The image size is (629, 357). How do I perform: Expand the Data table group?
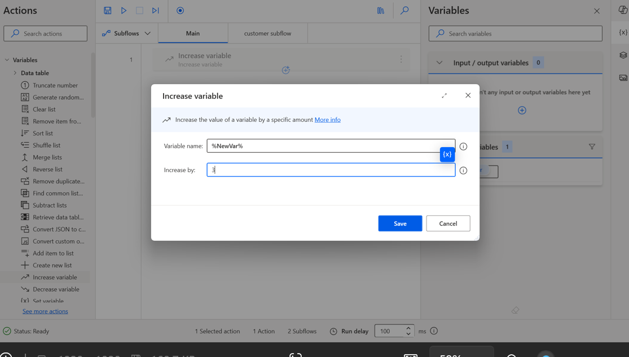pyautogui.click(x=15, y=73)
